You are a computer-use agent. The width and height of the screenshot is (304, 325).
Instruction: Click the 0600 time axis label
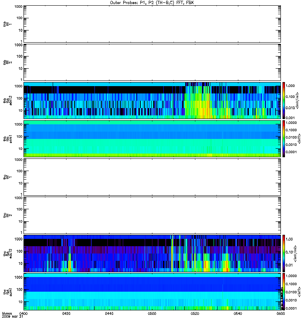pyautogui.click(x=280, y=313)
